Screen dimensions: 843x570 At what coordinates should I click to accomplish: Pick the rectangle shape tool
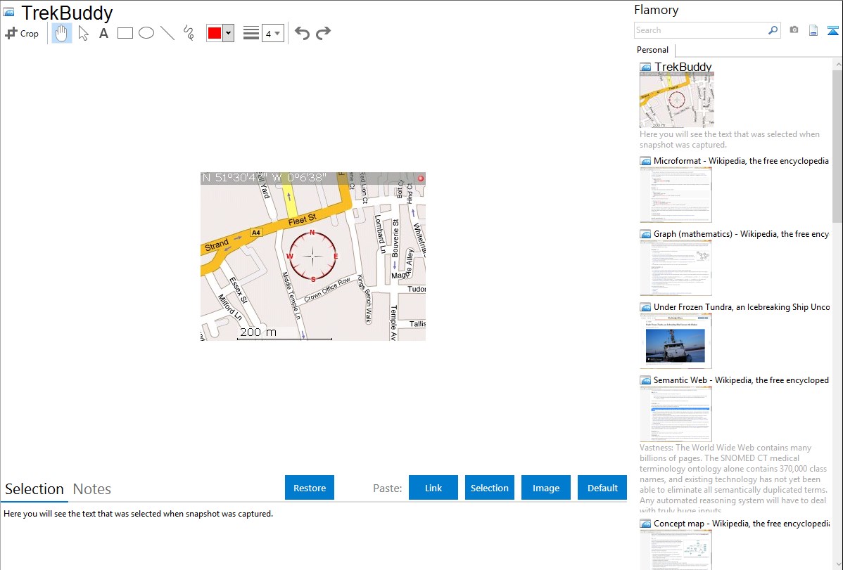point(125,33)
